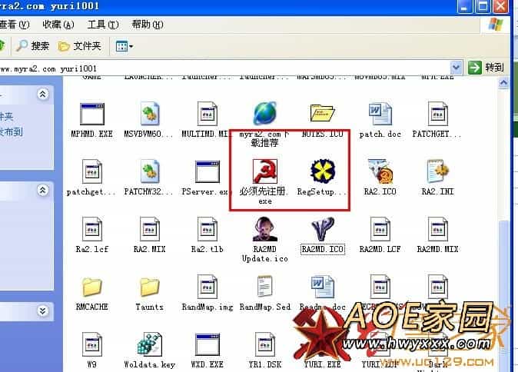Select the Ra2.tlb file icon
Image resolution: width=518 pixels, height=372 pixels.
pyautogui.click(x=208, y=229)
